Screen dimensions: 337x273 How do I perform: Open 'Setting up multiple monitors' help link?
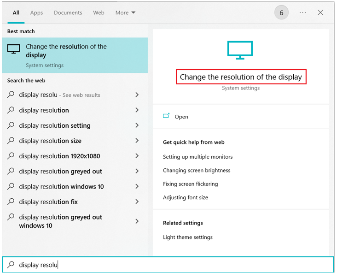198,157
